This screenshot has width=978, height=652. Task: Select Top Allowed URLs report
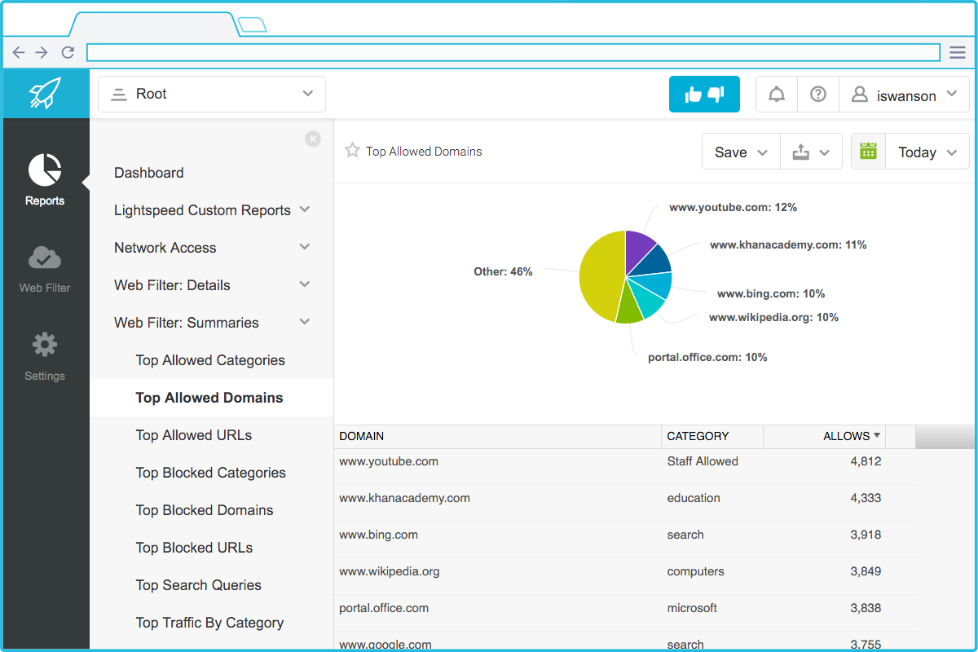coord(194,435)
